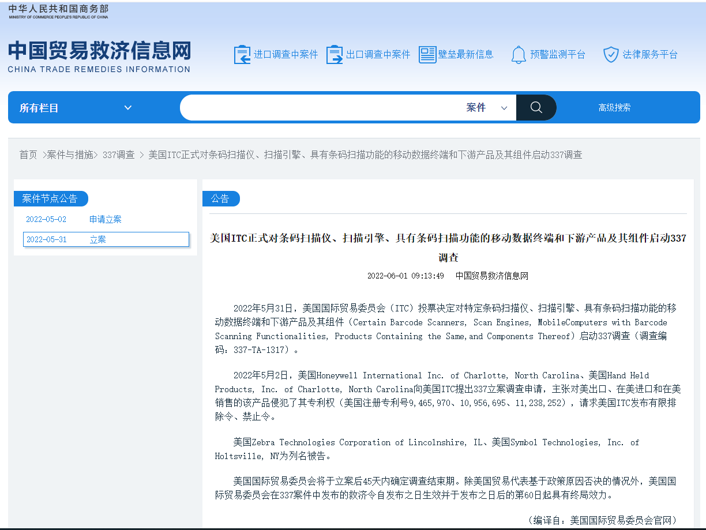Screen dimensions: 706x530
Task: Click the shield icon for legal services
Action: [611, 55]
